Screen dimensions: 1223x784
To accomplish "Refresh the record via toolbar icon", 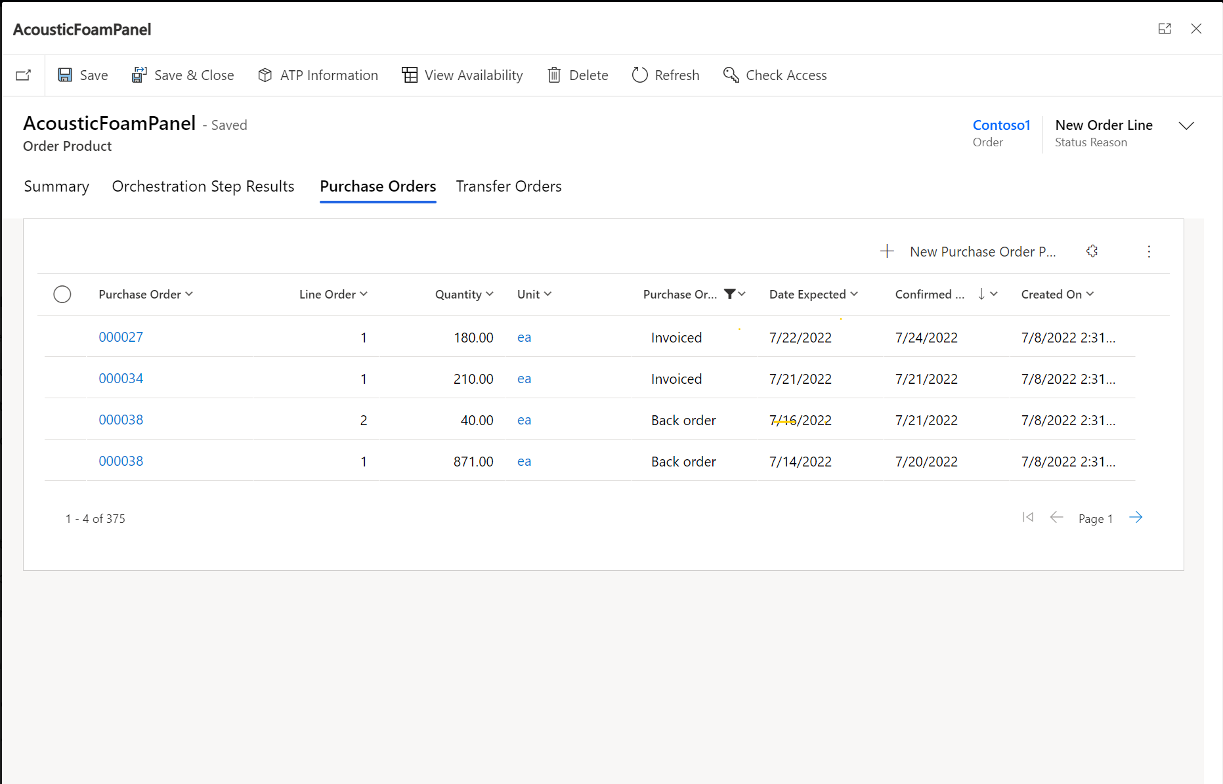I will click(639, 75).
